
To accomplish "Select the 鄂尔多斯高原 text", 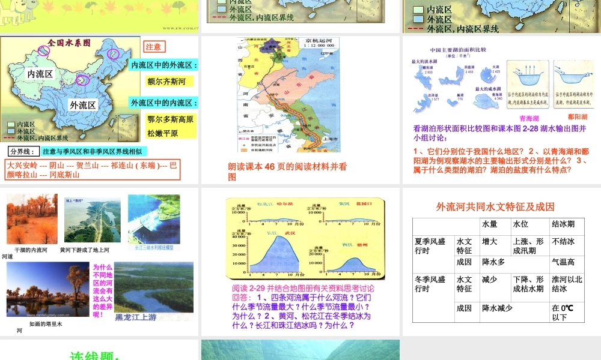I will tap(170, 119).
